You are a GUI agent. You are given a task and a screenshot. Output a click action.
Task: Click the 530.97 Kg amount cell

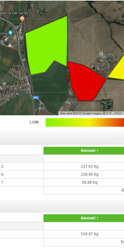[89, 234]
